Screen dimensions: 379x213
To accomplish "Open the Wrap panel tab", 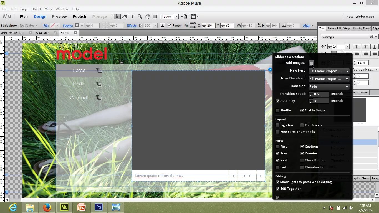I will click(x=347, y=29).
